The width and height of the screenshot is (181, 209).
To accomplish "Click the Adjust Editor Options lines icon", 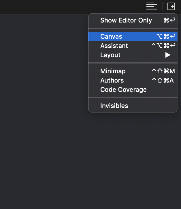I will (151, 6).
